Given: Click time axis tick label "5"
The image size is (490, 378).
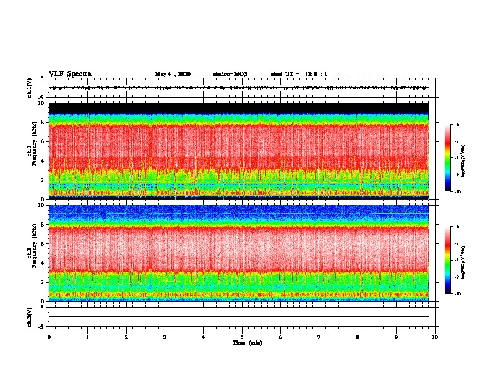Looking at the screenshot, I should tap(242, 337).
